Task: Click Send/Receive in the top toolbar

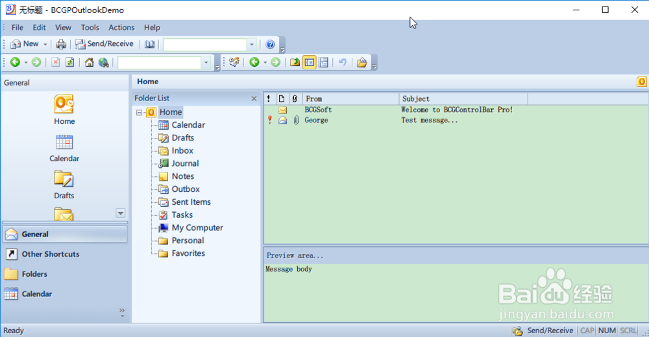Action: pyautogui.click(x=104, y=44)
